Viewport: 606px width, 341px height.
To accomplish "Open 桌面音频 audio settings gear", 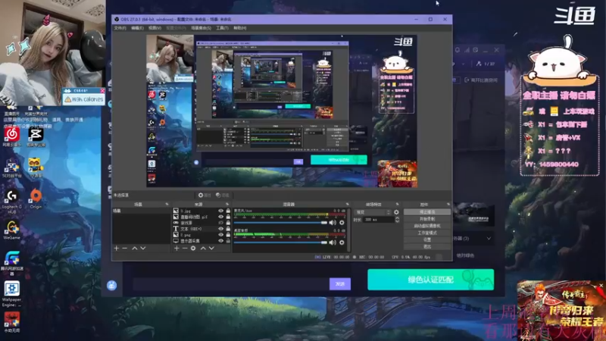I will pyautogui.click(x=342, y=242).
